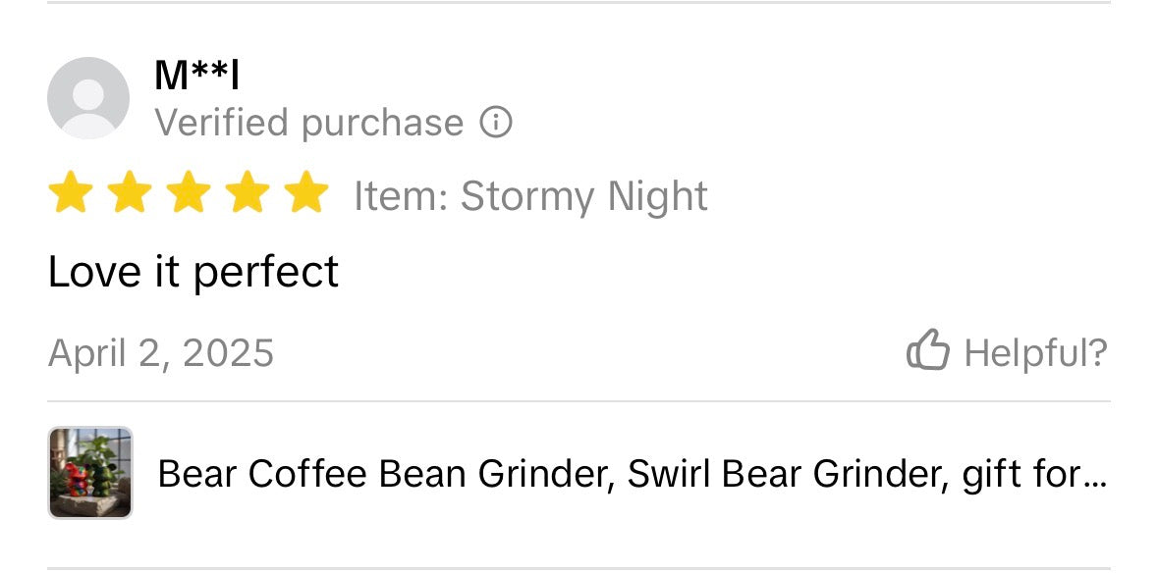Click the info icon beside Verified purchase
This screenshot has width=1158, height=573.
[x=496, y=123]
